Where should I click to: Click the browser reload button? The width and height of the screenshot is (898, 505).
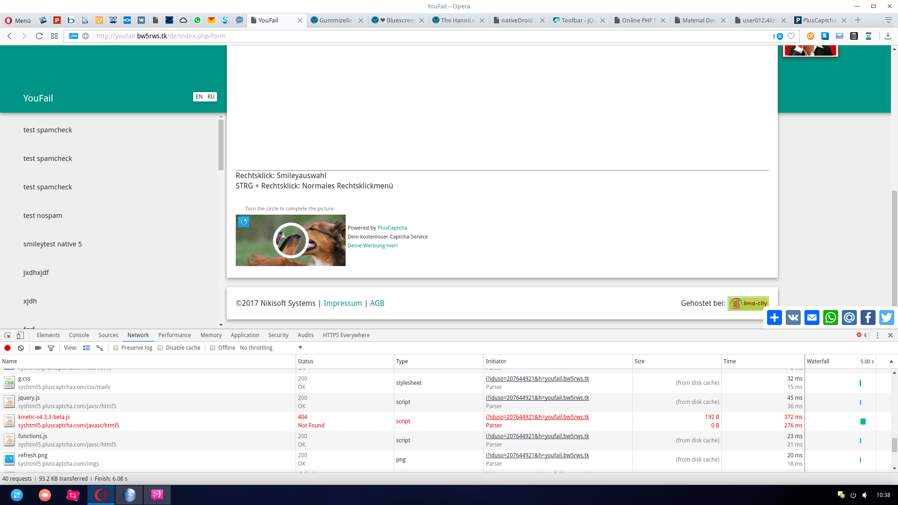coord(39,36)
